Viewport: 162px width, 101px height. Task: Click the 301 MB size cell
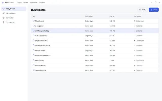point(112,31)
